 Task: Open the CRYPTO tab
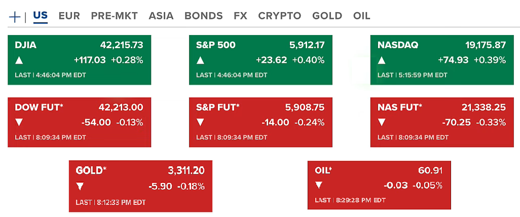pos(279,16)
